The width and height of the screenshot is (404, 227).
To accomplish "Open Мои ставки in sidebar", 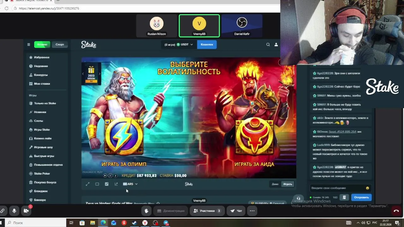I will [42, 84].
